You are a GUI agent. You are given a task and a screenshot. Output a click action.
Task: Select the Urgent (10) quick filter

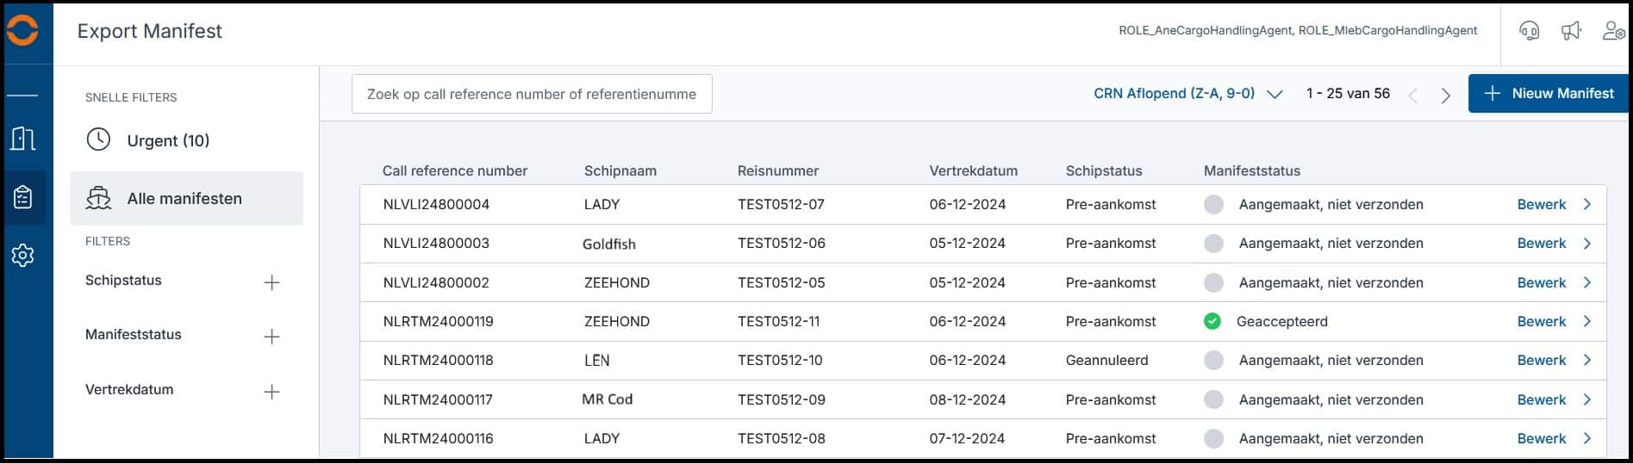[x=168, y=140]
